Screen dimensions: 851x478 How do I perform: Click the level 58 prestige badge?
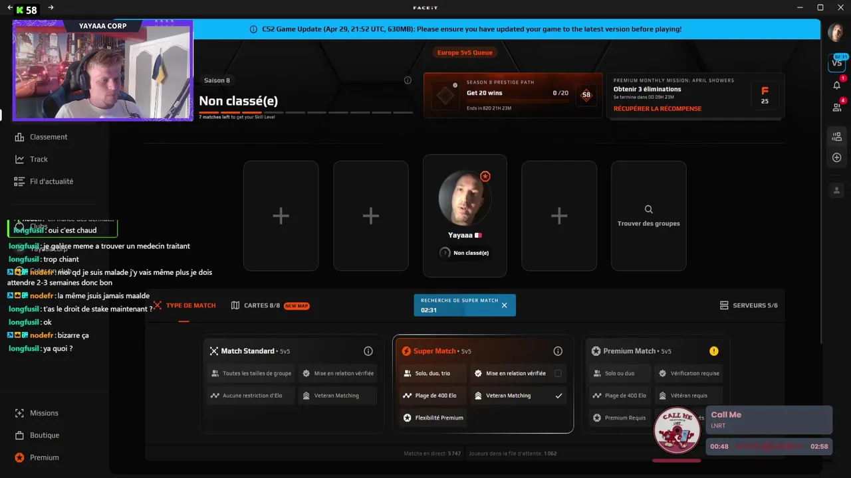coord(586,95)
